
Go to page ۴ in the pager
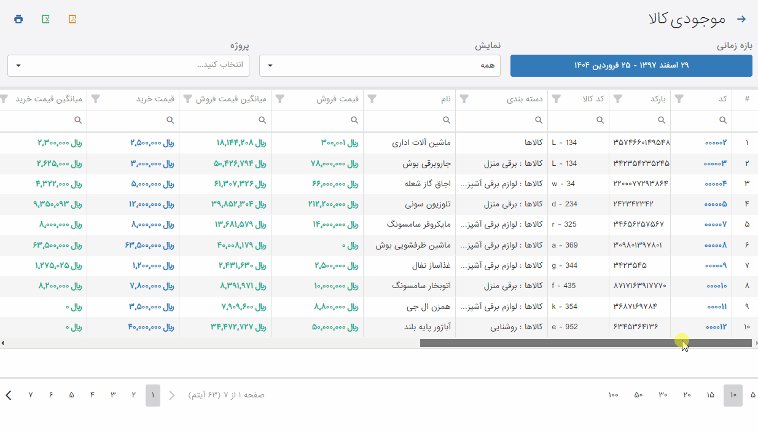(x=92, y=395)
